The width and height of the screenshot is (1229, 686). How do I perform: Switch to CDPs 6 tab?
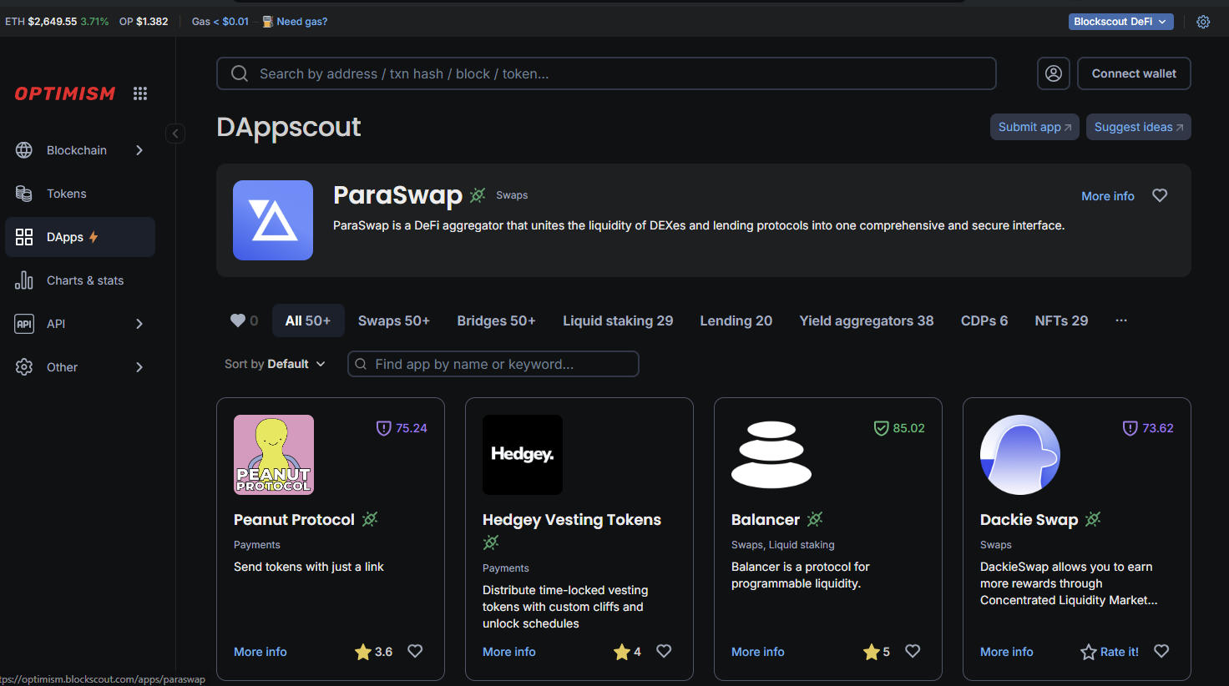click(984, 320)
